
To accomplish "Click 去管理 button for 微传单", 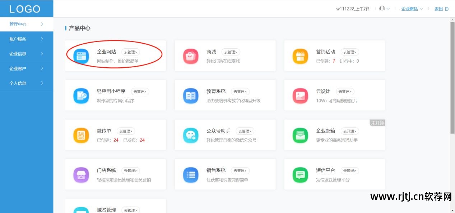I will point(126,131).
